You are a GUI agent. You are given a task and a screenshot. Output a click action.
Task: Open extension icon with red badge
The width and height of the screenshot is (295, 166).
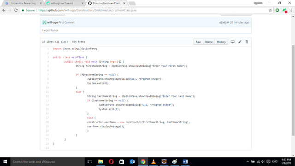(x=284, y=11)
